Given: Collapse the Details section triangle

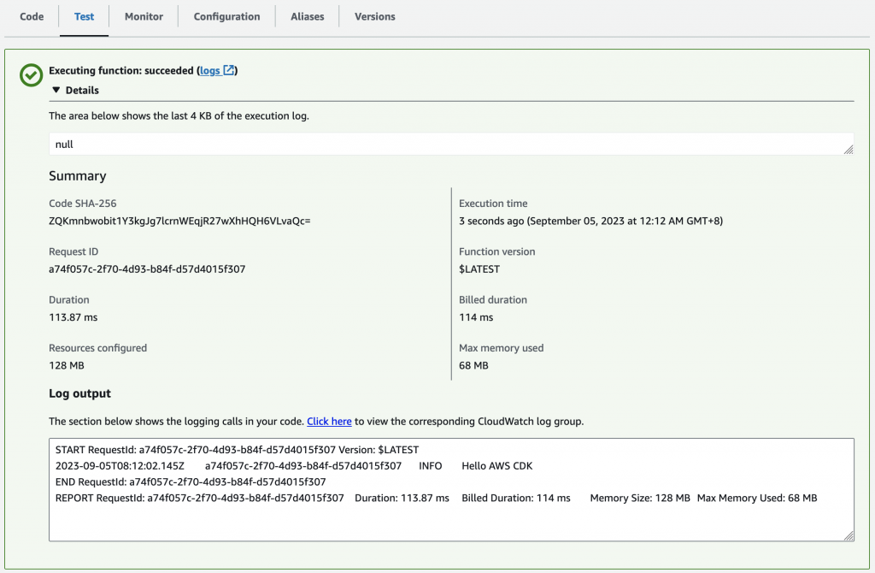Looking at the screenshot, I should pyautogui.click(x=56, y=90).
